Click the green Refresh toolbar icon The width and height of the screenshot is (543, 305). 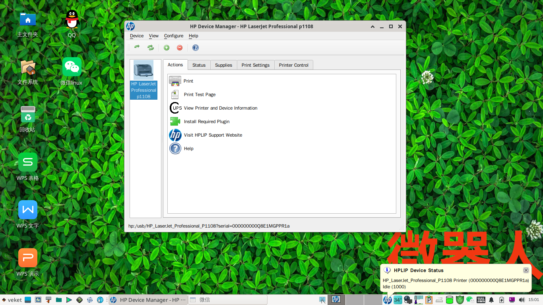pos(151,48)
